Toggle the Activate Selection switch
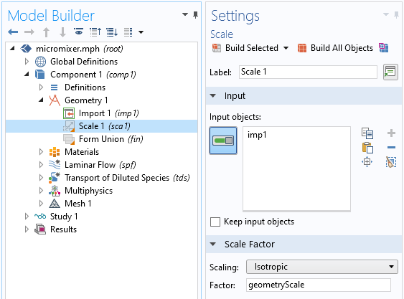 pyautogui.click(x=223, y=141)
